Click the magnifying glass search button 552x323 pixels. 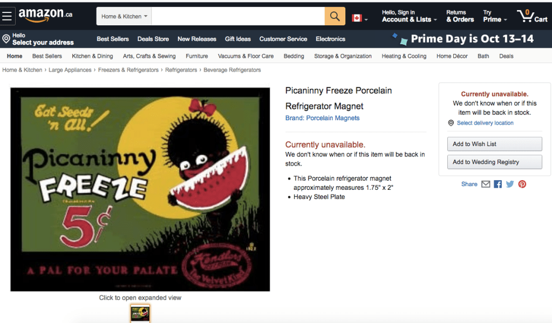click(335, 16)
